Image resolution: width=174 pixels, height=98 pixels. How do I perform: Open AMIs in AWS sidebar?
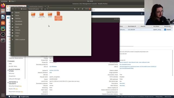click(x=10, y=63)
